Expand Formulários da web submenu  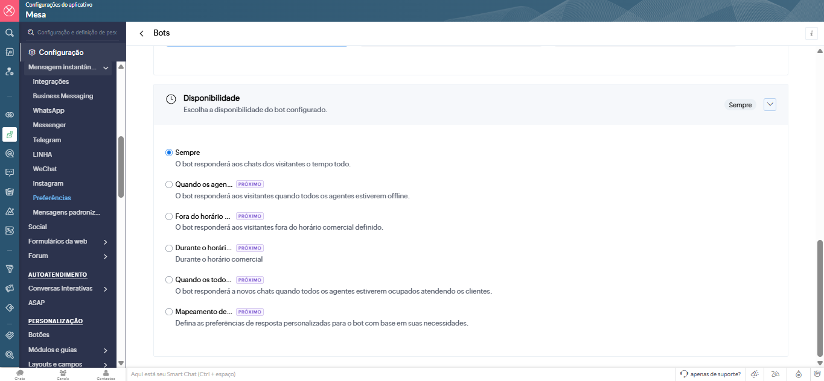[106, 242]
